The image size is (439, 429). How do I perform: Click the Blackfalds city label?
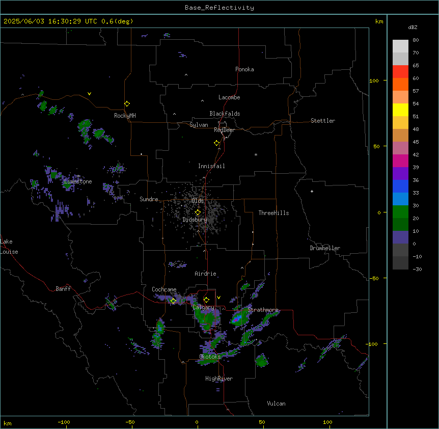tap(225, 114)
